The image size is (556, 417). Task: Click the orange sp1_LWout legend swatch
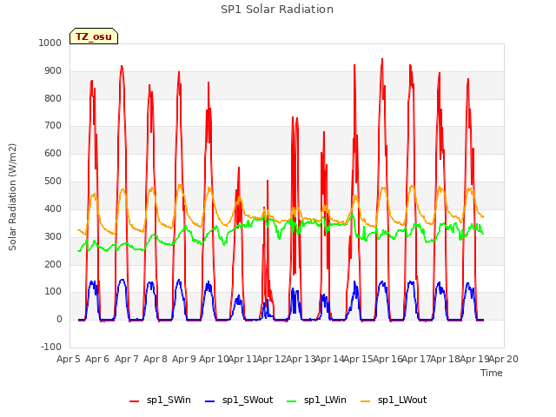tap(365, 401)
